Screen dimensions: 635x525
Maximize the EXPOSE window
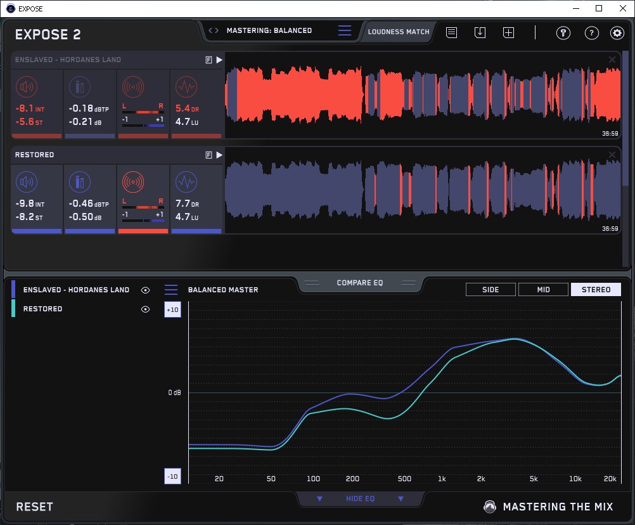[x=599, y=8]
